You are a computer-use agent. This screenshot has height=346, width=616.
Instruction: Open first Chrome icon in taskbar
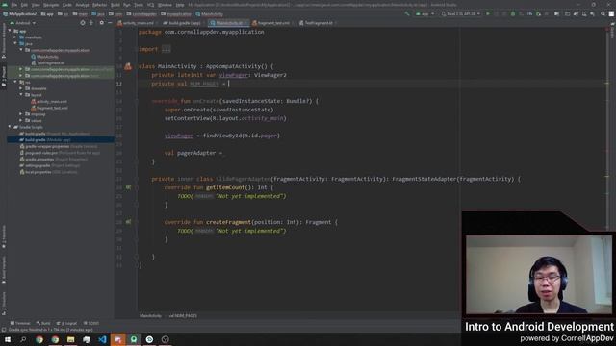(x=39, y=339)
